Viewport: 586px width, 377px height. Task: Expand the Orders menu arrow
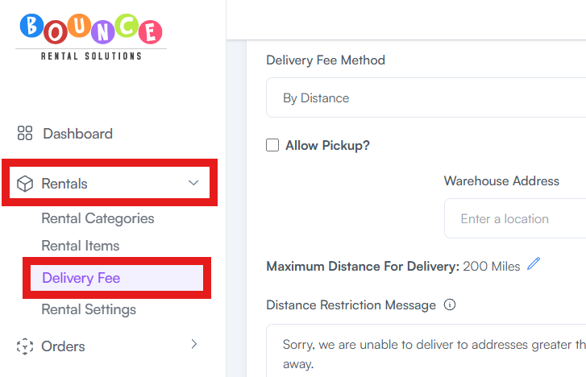pyautogui.click(x=193, y=344)
